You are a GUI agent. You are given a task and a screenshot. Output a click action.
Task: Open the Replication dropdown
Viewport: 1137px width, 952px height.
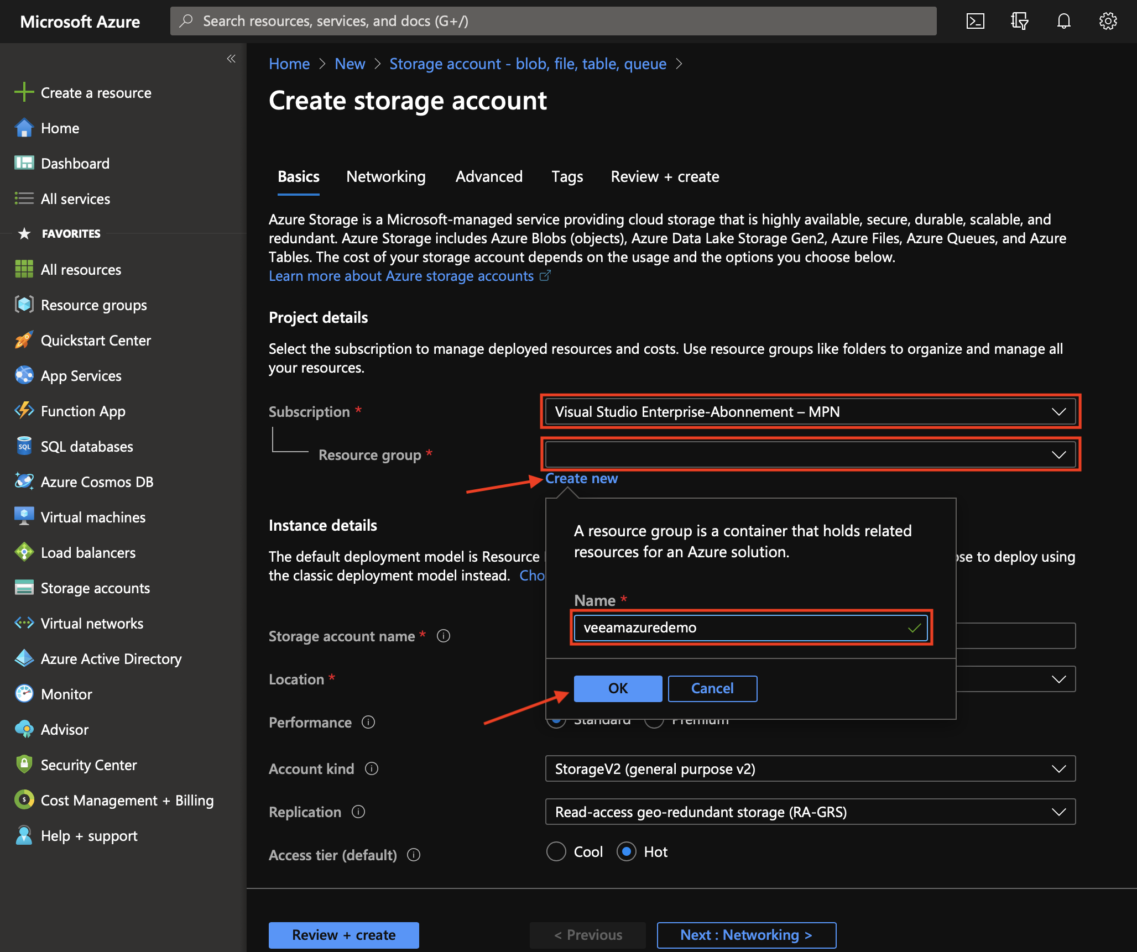(x=810, y=812)
